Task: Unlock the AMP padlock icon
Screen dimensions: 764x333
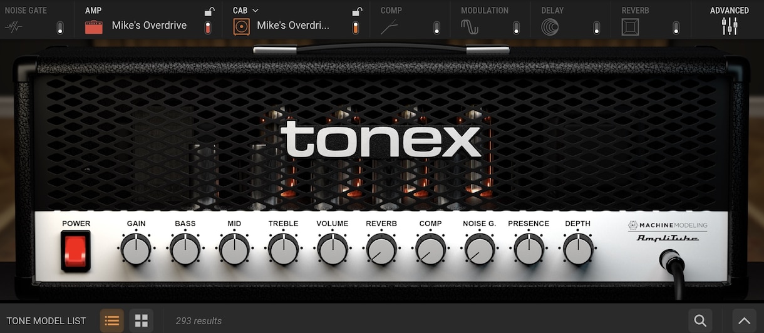Action: [209, 11]
